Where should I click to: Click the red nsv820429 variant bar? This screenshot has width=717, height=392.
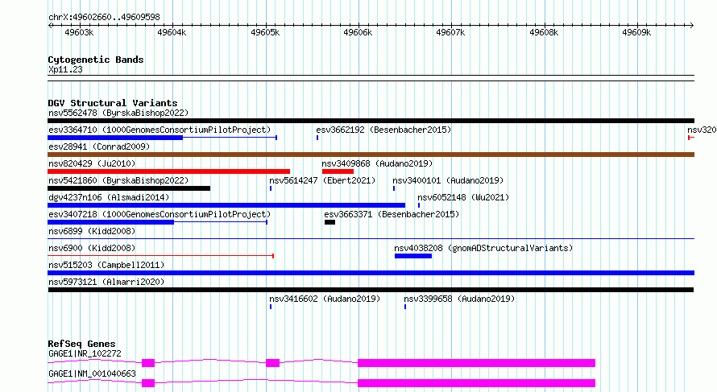coord(168,171)
